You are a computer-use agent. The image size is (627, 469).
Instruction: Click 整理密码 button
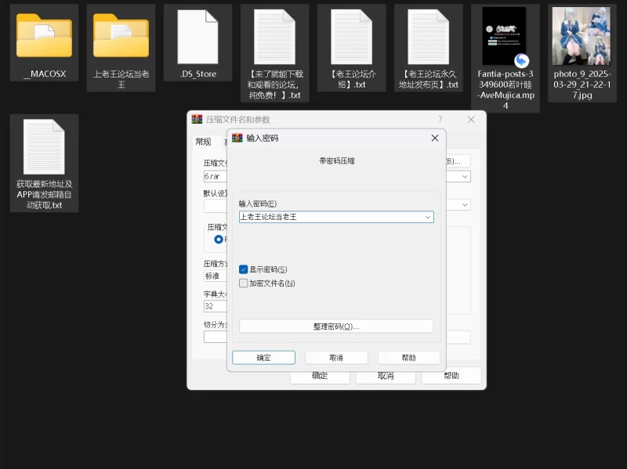point(335,326)
